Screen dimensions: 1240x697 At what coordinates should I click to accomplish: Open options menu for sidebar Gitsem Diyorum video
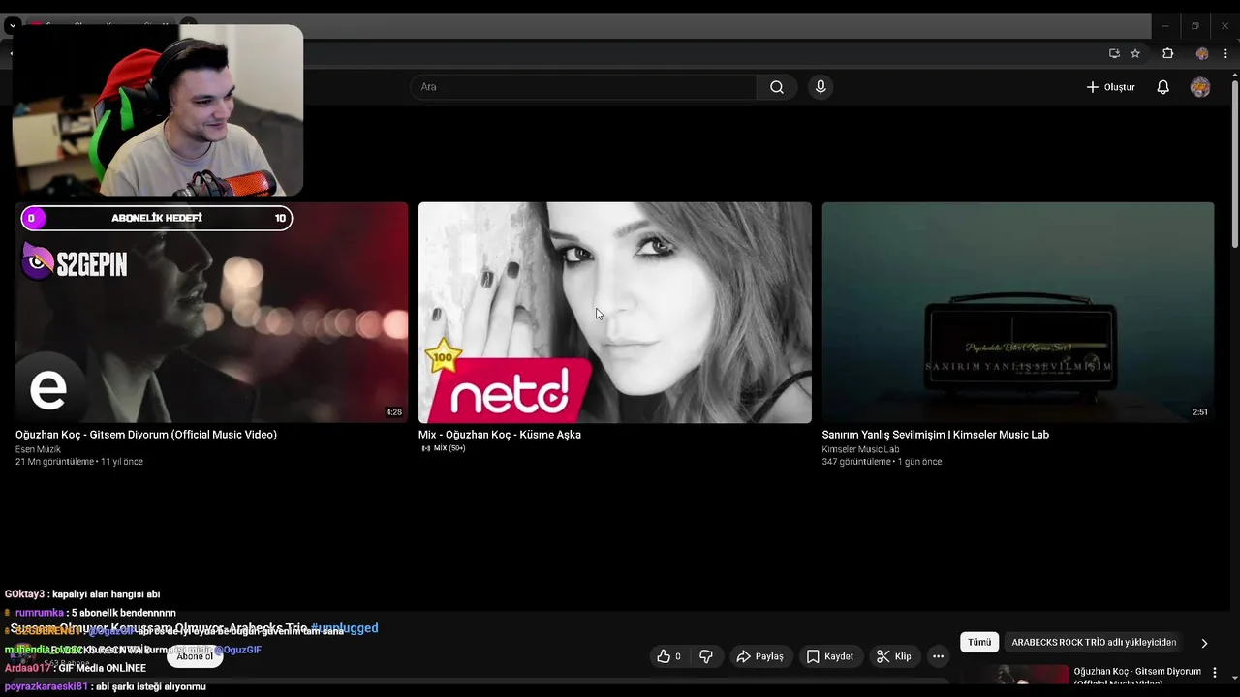point(1215,672)
